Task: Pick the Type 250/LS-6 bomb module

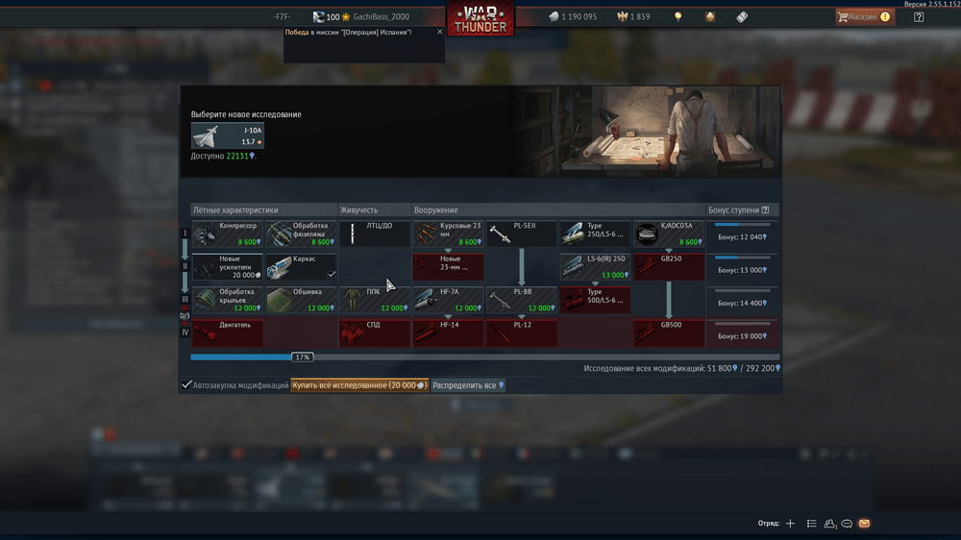Action: click(595, 233)
